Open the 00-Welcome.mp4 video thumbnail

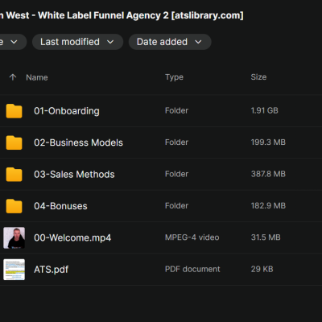pos(14,237)
